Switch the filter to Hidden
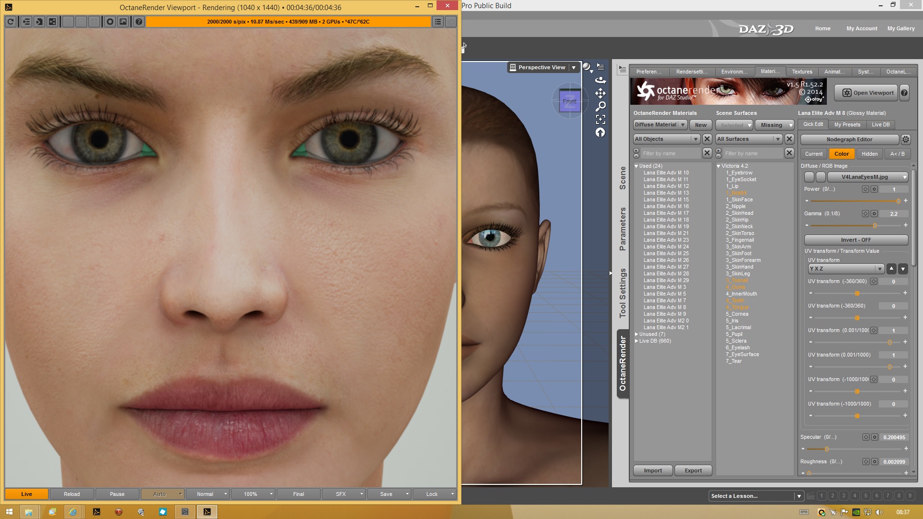 coord(869,154)
